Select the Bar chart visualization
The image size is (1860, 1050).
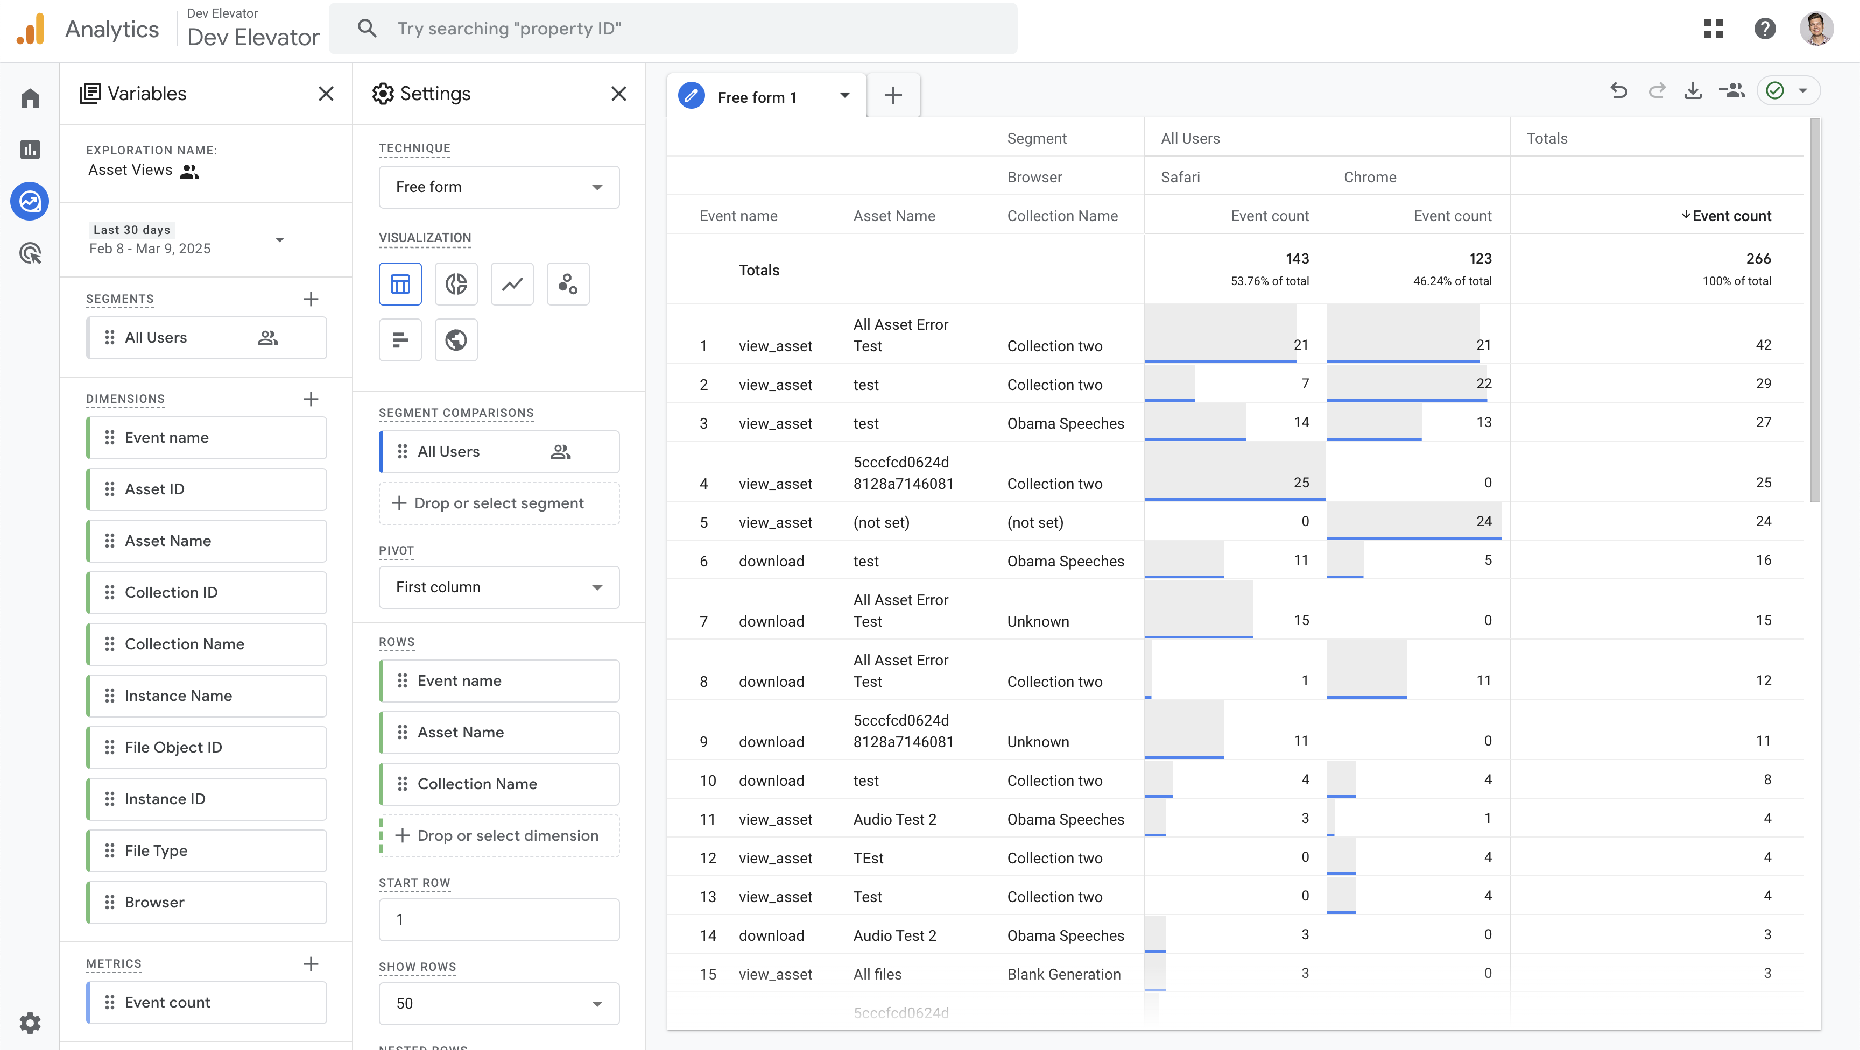coord(400,340)
